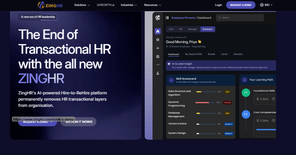Open the GHROWTH.ai nav link
296x155 pixels.
coord(105,5)
